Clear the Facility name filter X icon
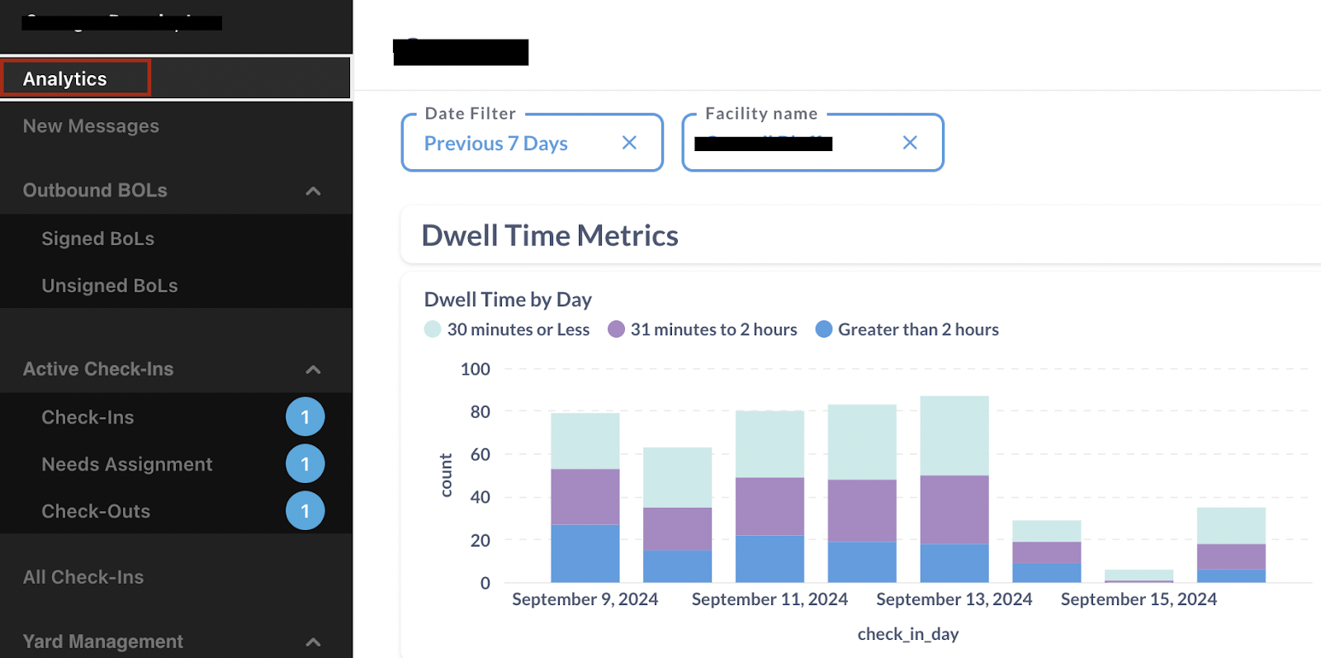Viewport: 1321px width, 658px height. (910, 143)
